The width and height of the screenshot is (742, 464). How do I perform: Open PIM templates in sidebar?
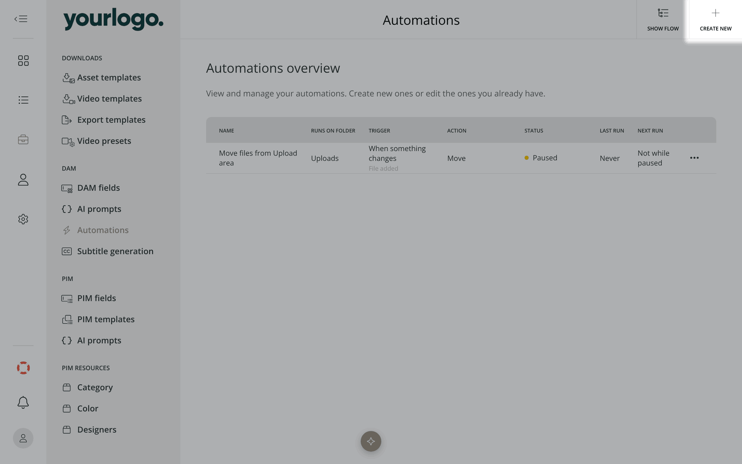[98, 319]
